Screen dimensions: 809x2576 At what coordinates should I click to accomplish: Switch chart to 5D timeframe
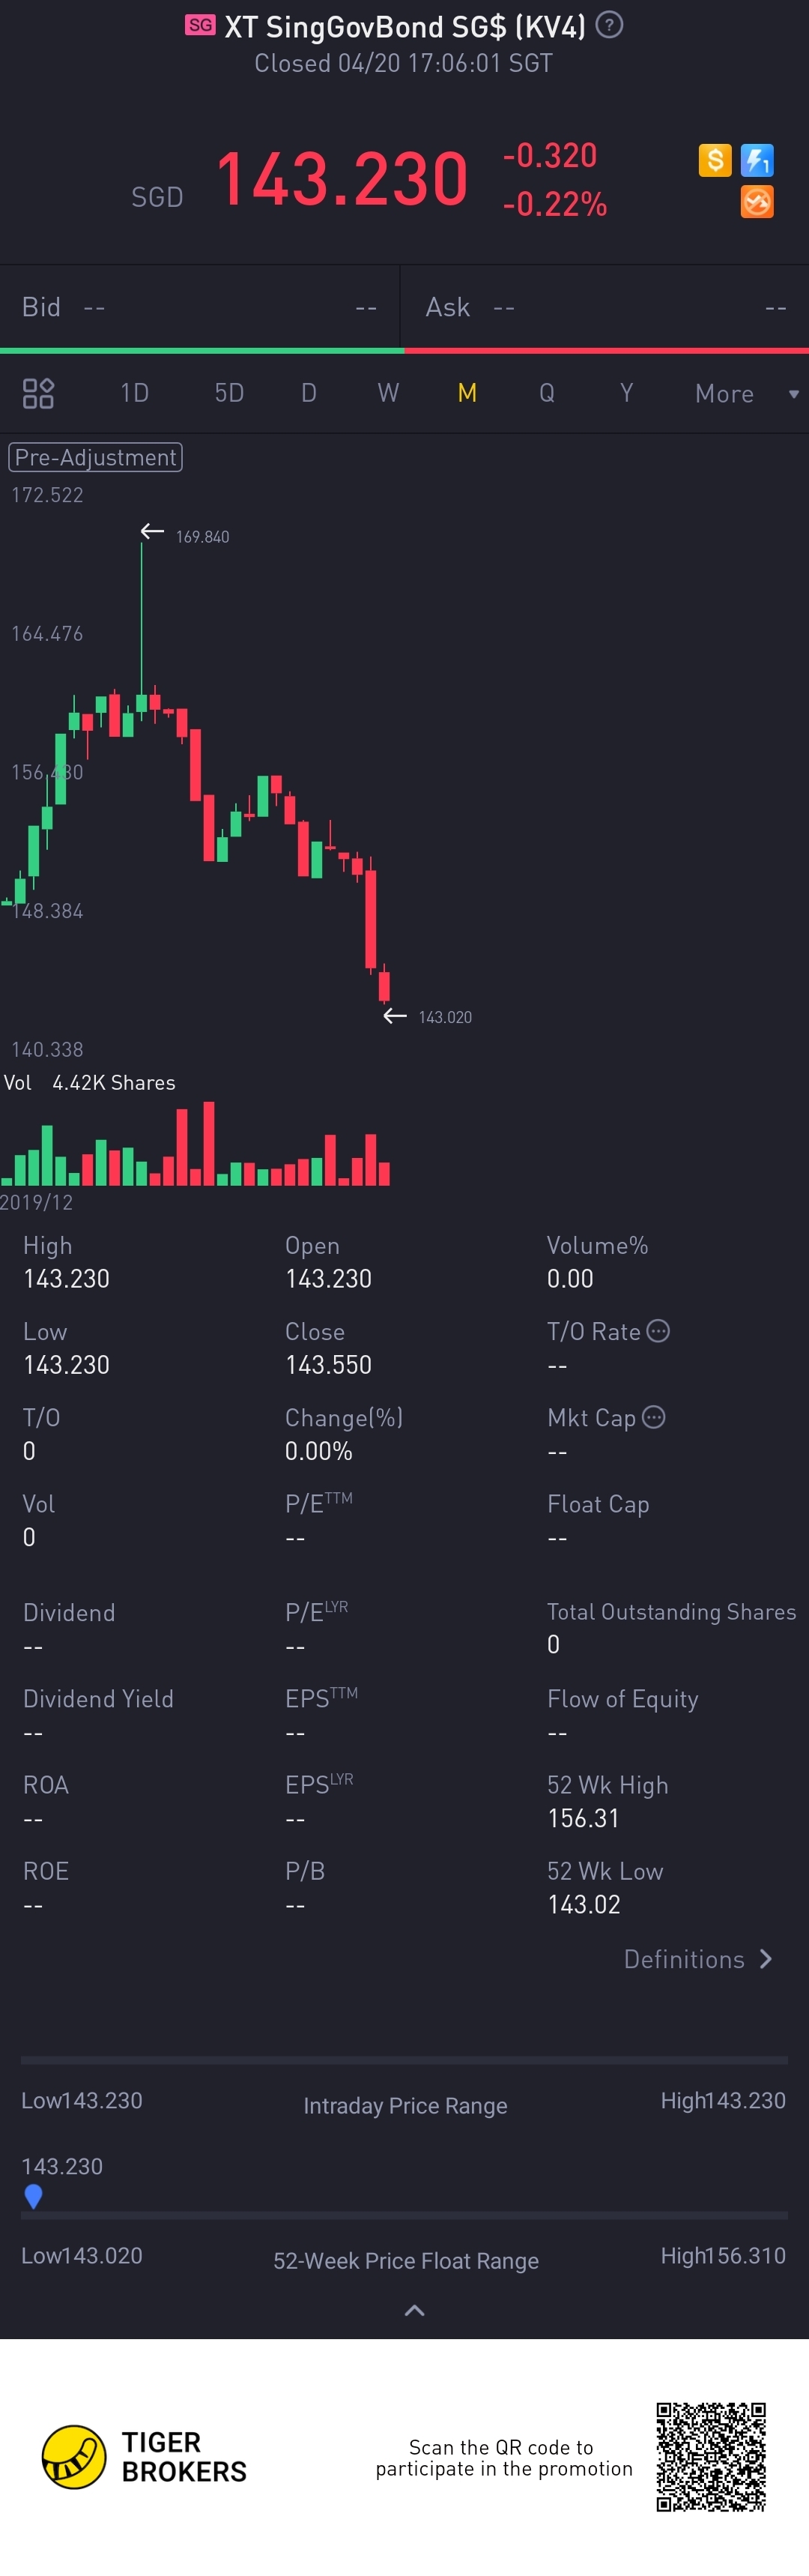pos(229,393)
